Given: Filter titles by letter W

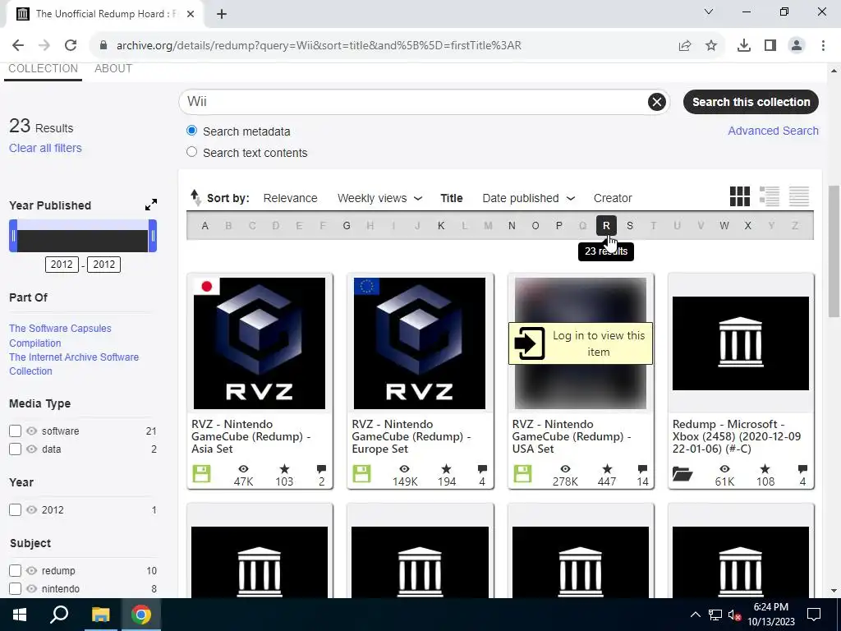Looking at the screenshot, I should coord(724,226).
